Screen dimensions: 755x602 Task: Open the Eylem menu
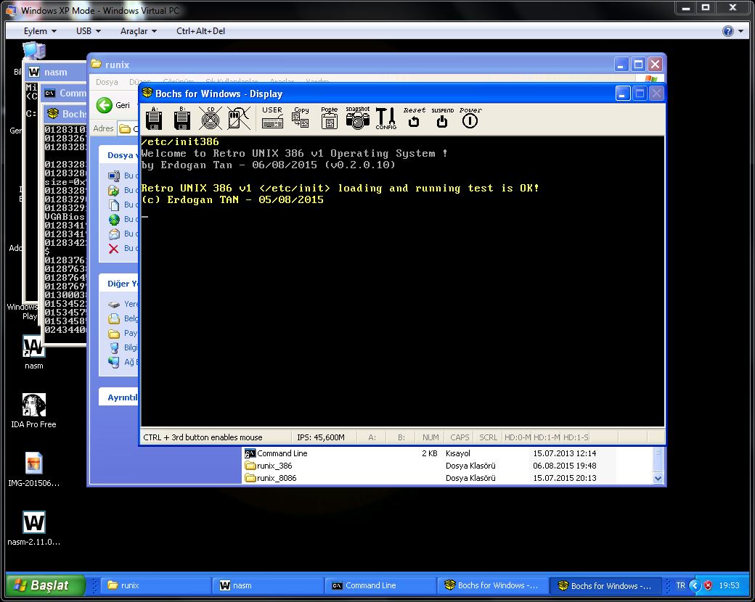pyautogui.click(x=40, y=30)
